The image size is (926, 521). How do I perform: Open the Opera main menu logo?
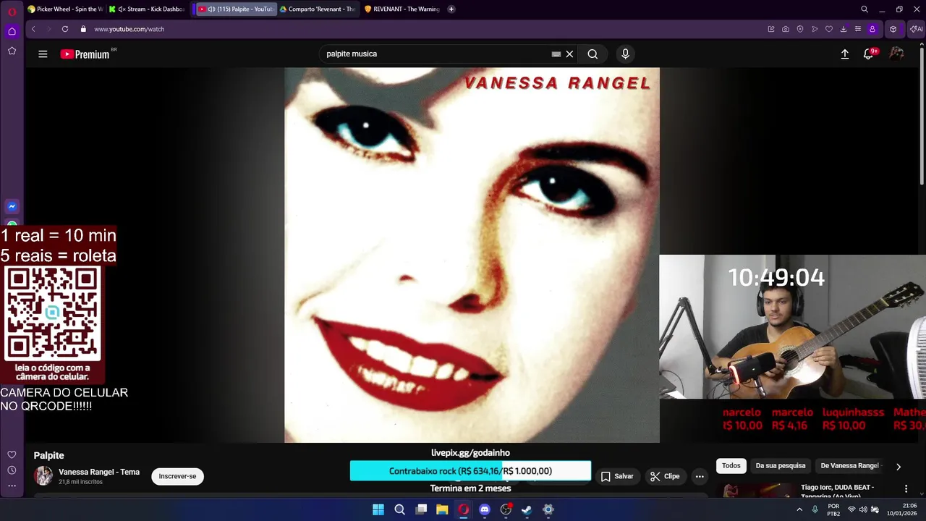(x=12, y=11)
